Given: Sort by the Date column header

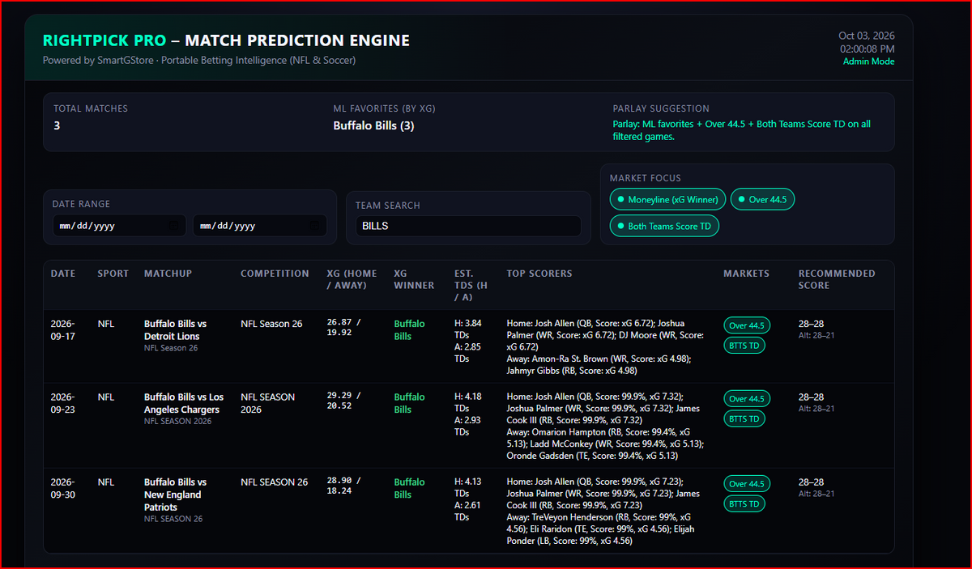Looking at the screenshot, I should tap(63, 274).
